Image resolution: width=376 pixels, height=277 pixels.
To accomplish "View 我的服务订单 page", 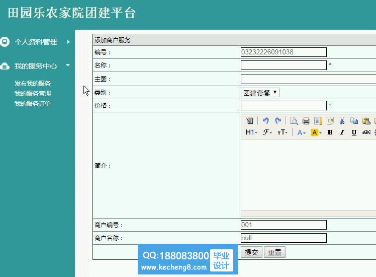I will click(32, 104).
